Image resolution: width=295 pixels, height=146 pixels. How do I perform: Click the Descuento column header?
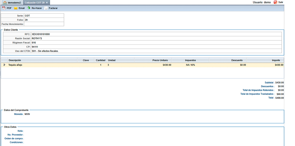(237, 60)
